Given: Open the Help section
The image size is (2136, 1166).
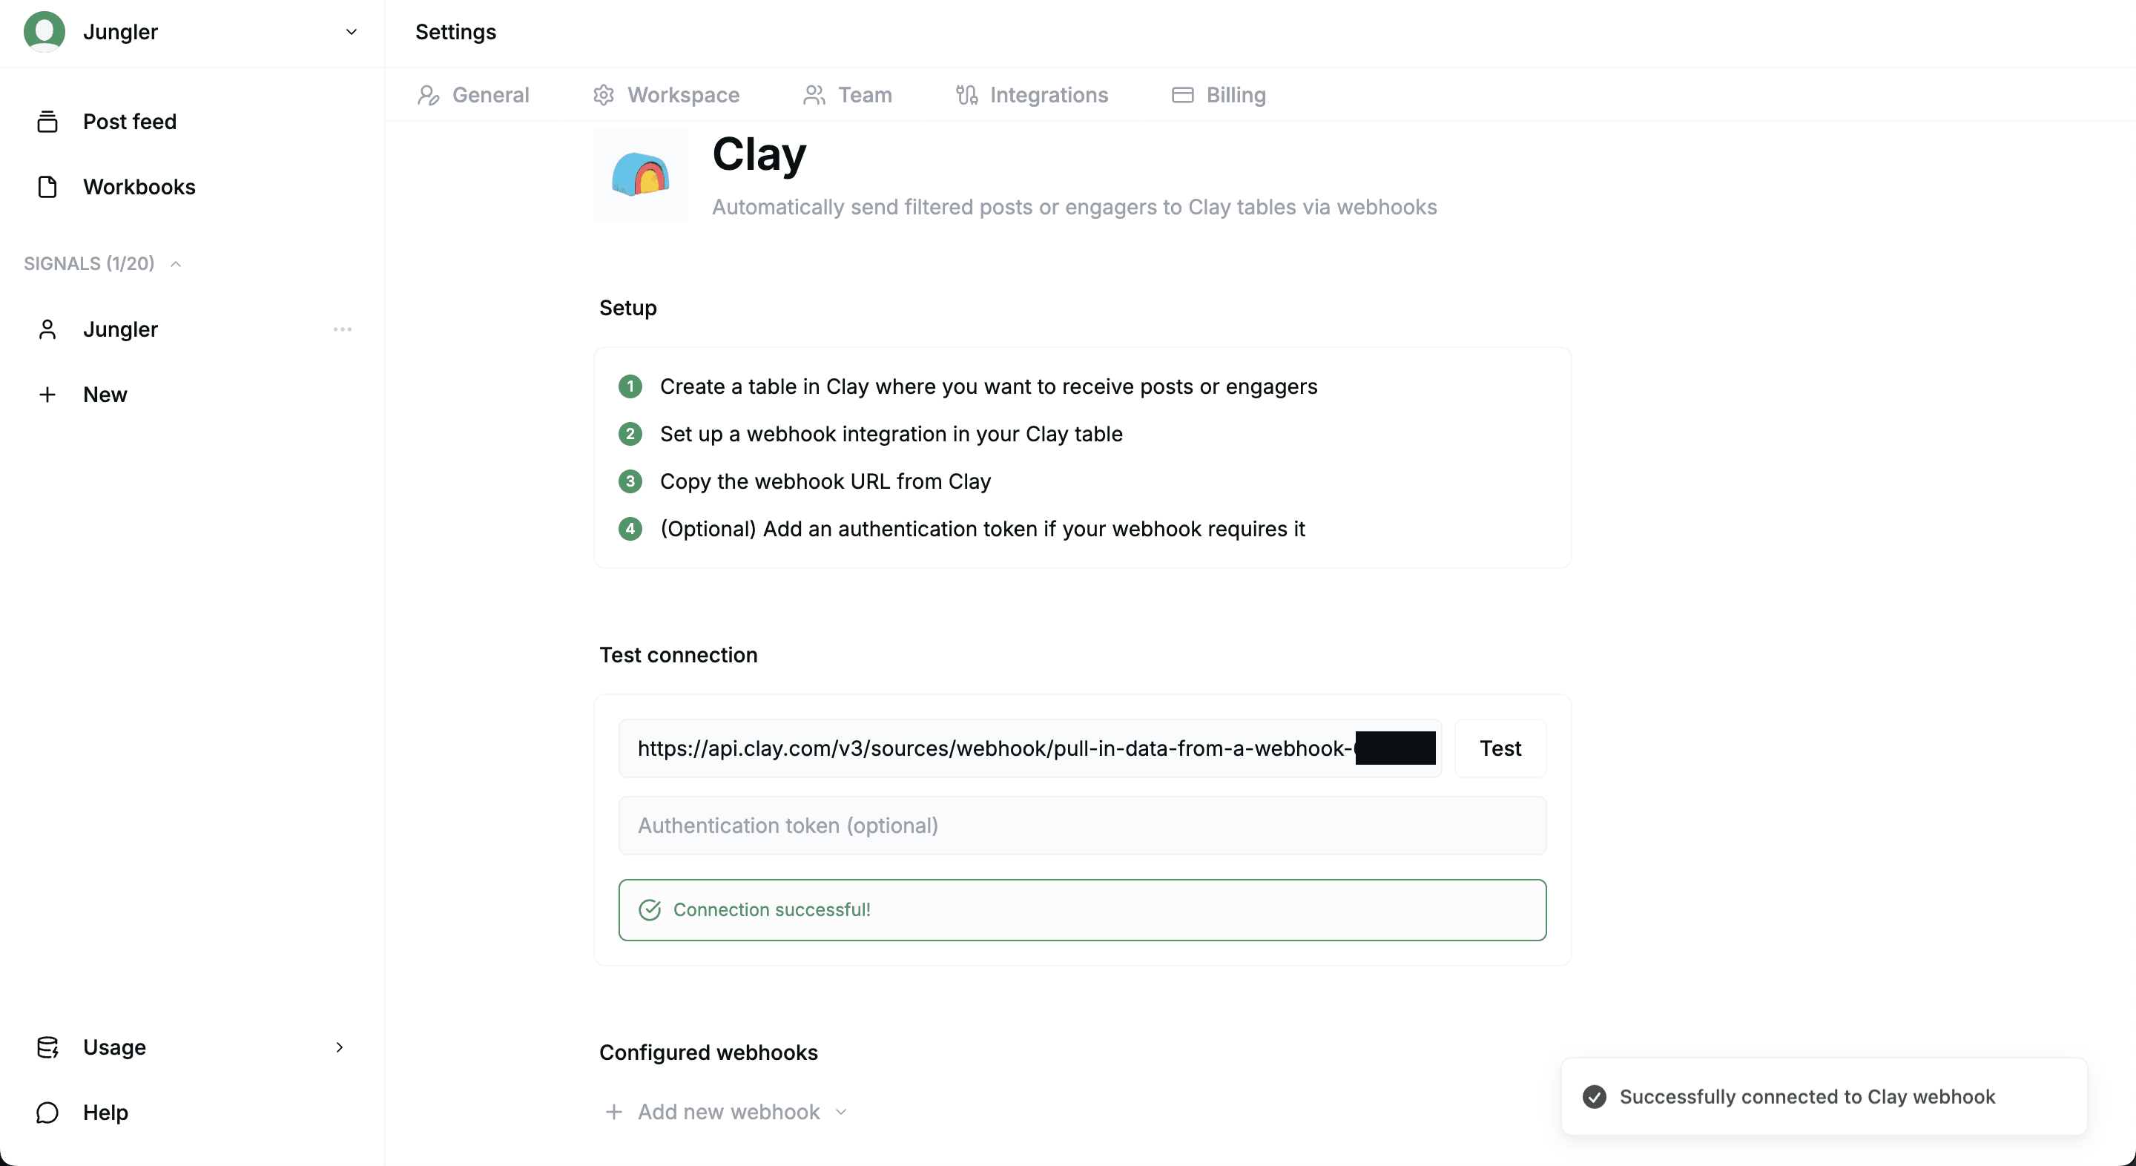Looking at the screenshot, I should 105,1113.
